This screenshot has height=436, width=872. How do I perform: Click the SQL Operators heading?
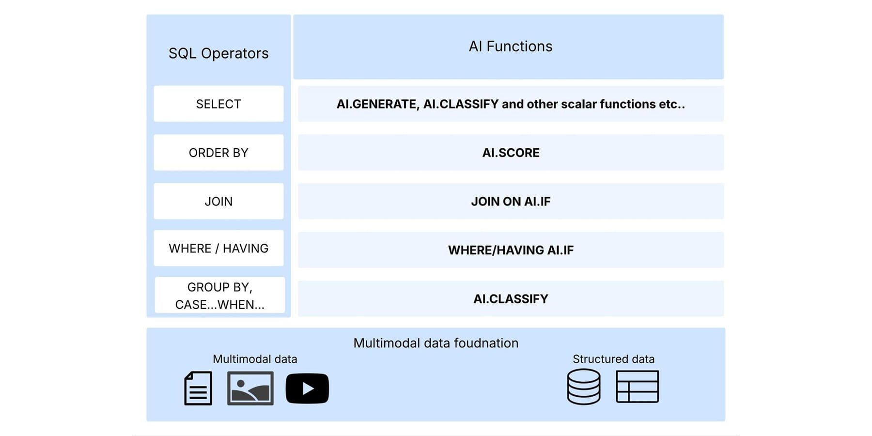[x=218, y=53]
